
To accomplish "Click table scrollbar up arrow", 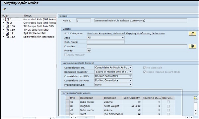I will 196,110.
